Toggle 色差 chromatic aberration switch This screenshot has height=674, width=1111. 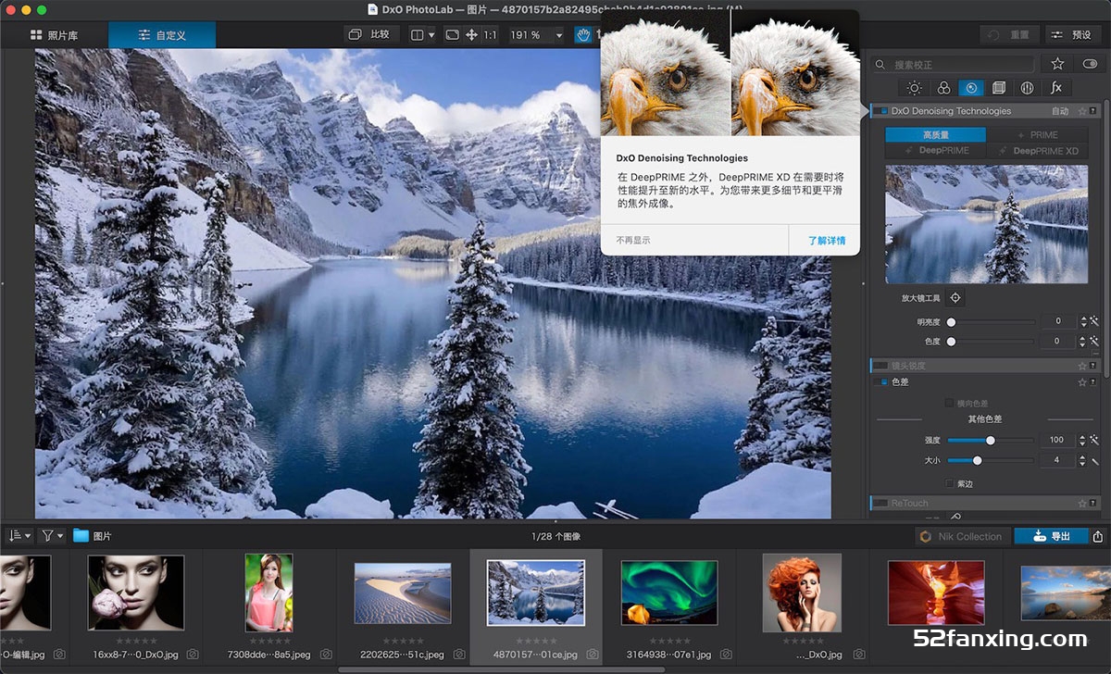[882, 381]
